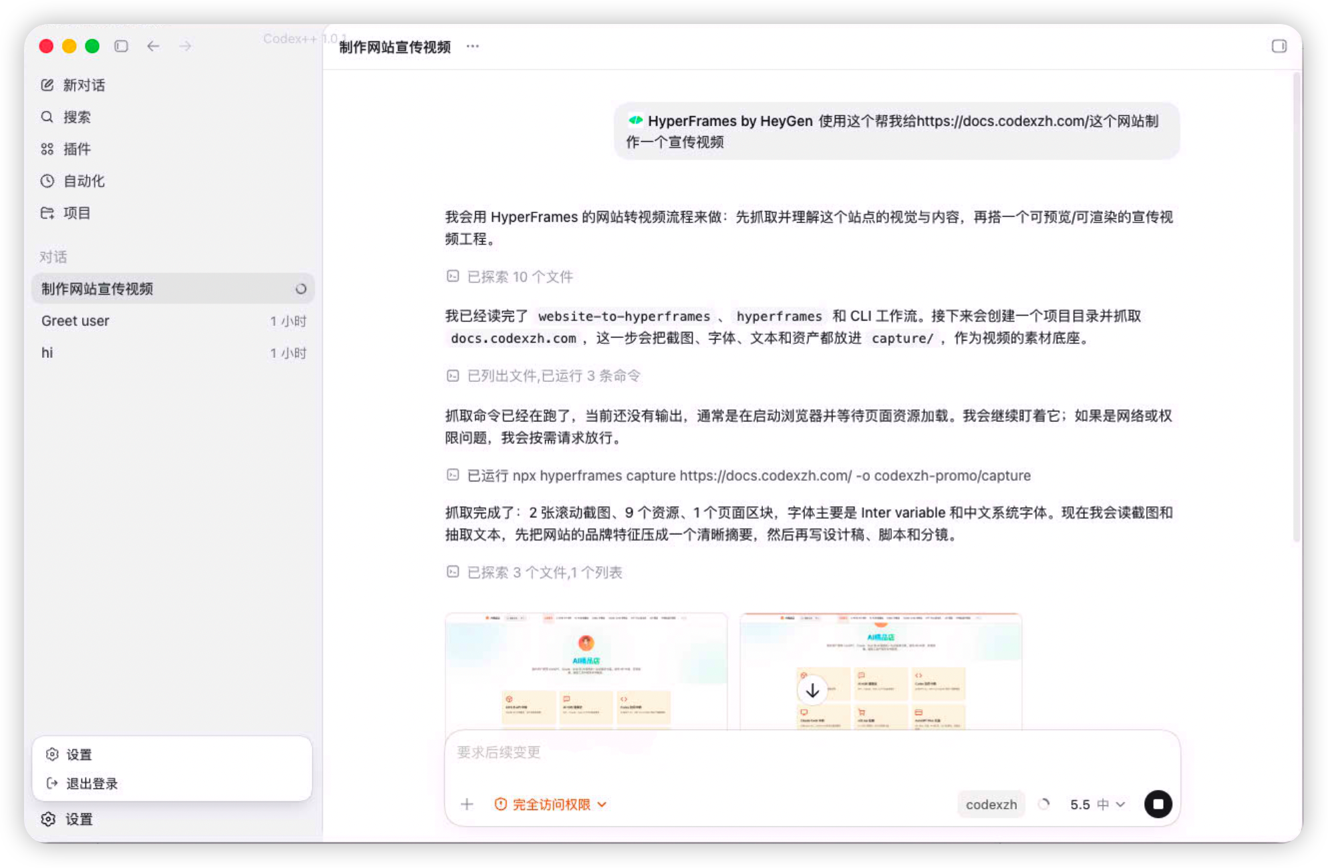Viewport: 1328px width, 868px height.
Task: Click the terminal icon beside 已探索 3 个文件
Action: [x=453, y=572]
